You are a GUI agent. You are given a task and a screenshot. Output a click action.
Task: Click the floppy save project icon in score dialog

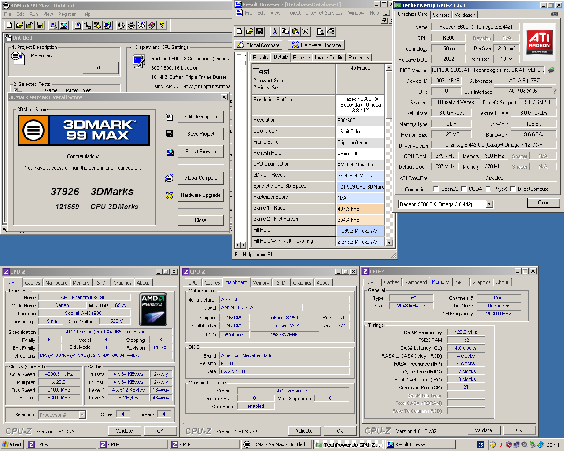169,133
